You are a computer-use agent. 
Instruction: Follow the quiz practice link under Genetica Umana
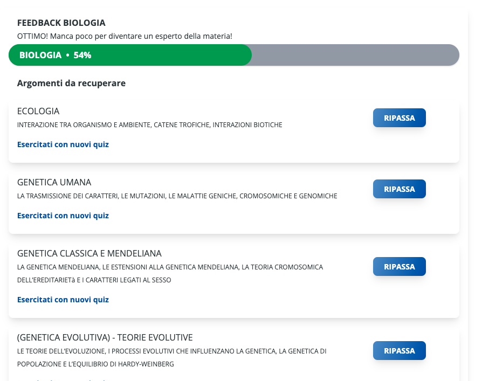63,216
